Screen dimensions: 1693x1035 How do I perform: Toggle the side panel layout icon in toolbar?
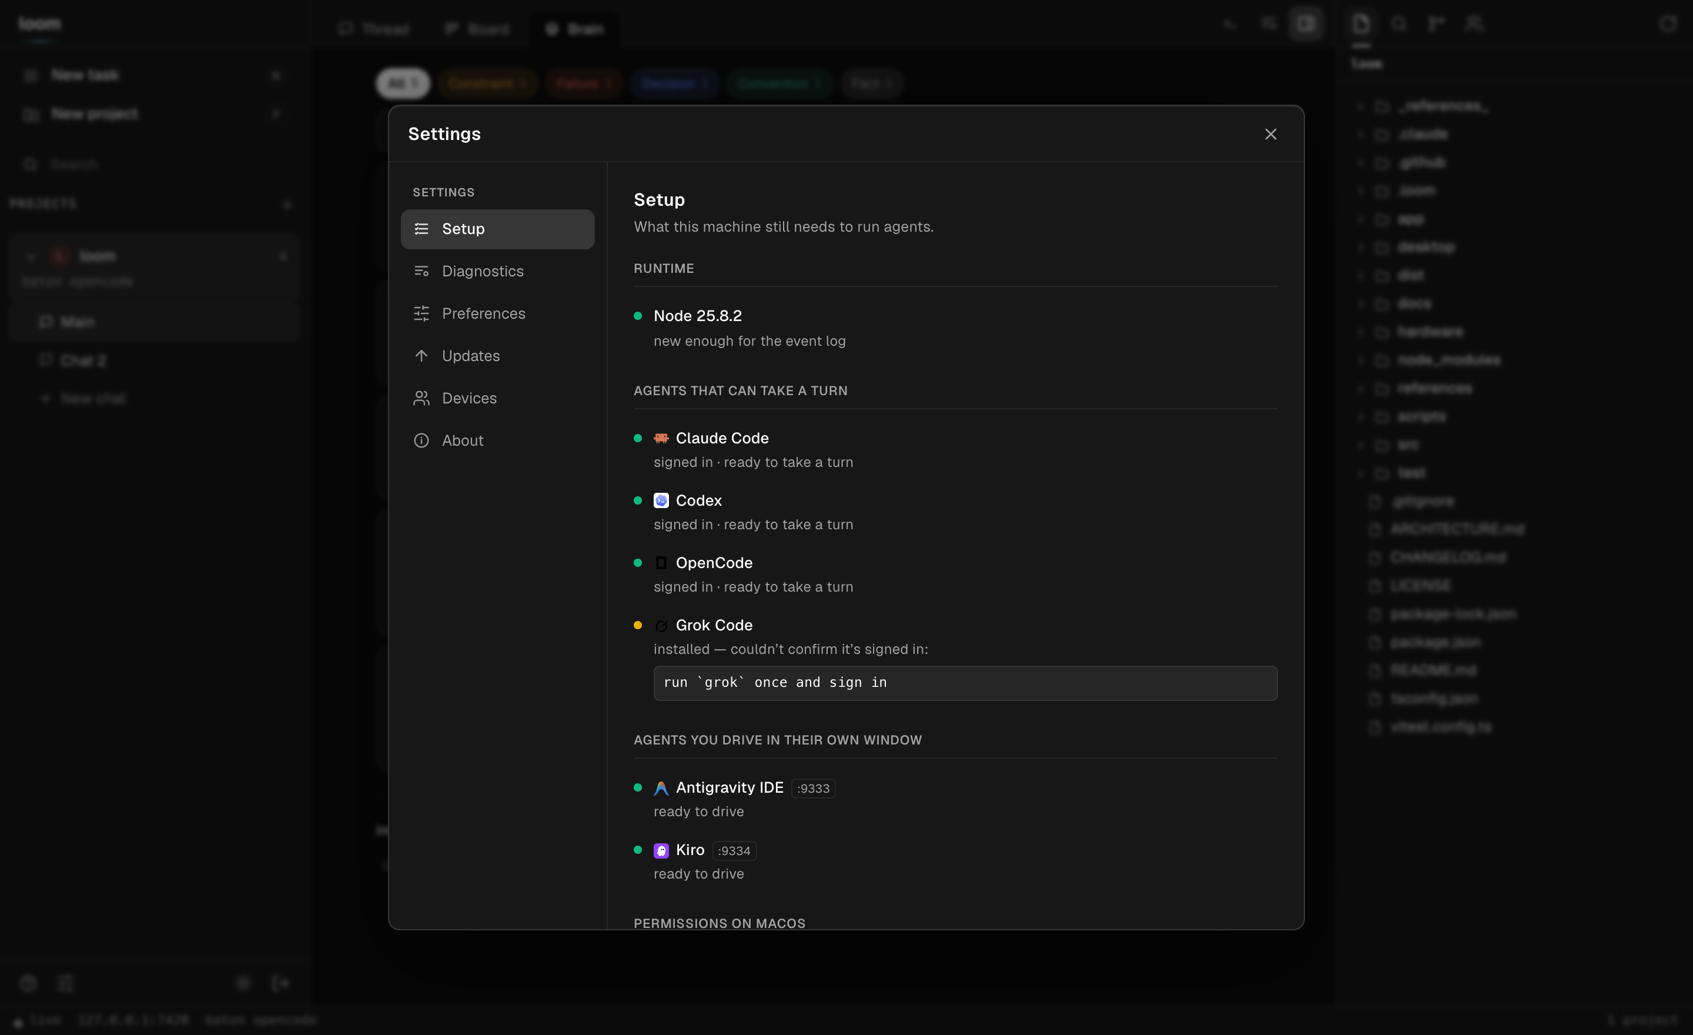(1306, 24)
